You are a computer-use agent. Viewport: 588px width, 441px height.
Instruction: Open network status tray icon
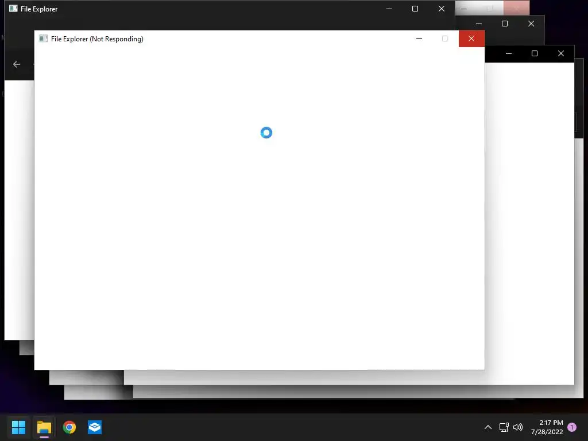(504, 427)
